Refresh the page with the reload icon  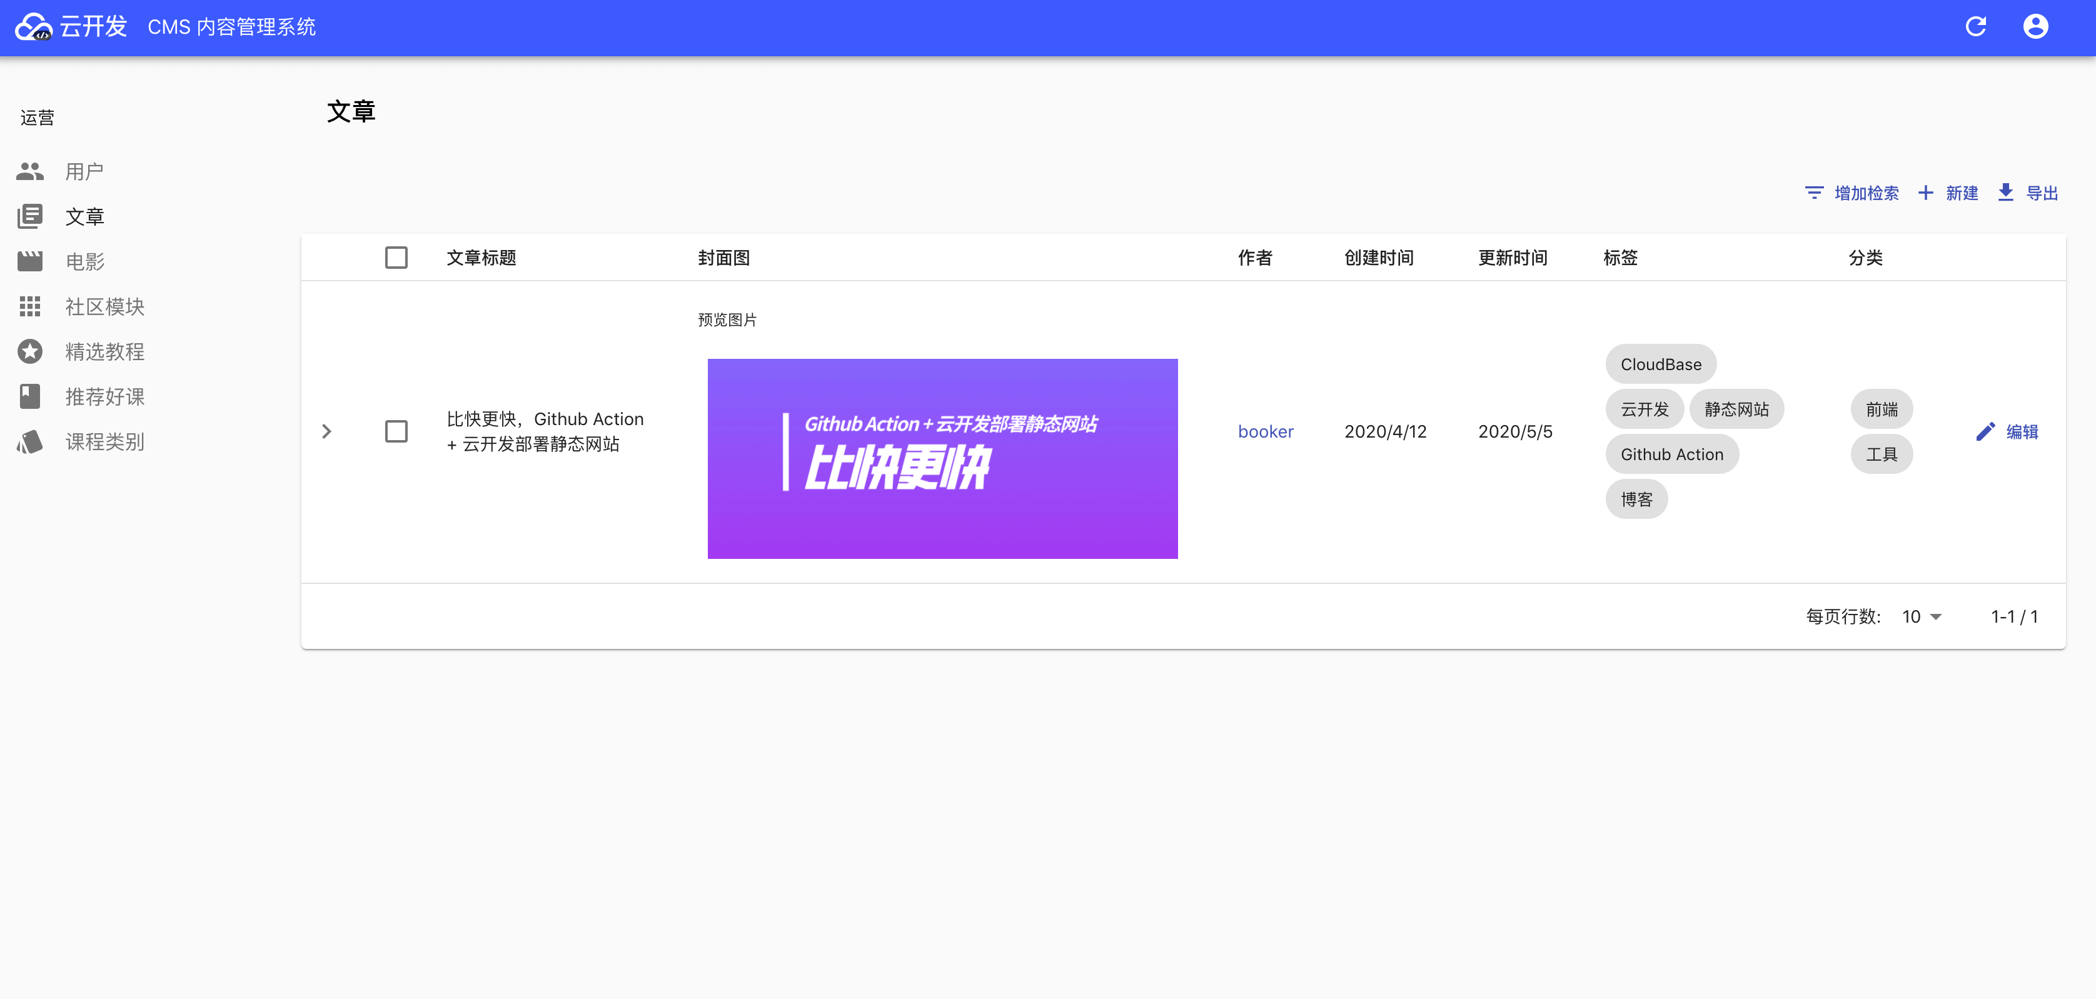(1975, 26)
